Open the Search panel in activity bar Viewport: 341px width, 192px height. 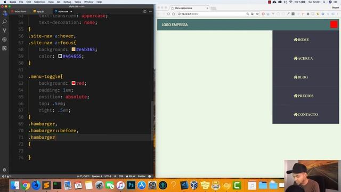click(x=4, y=22)
